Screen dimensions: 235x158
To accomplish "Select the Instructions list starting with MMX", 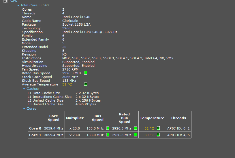I will (118, 58).
